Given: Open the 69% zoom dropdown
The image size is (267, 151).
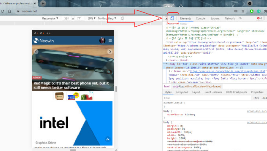Looking at the screenshot, I should point(91,18).
